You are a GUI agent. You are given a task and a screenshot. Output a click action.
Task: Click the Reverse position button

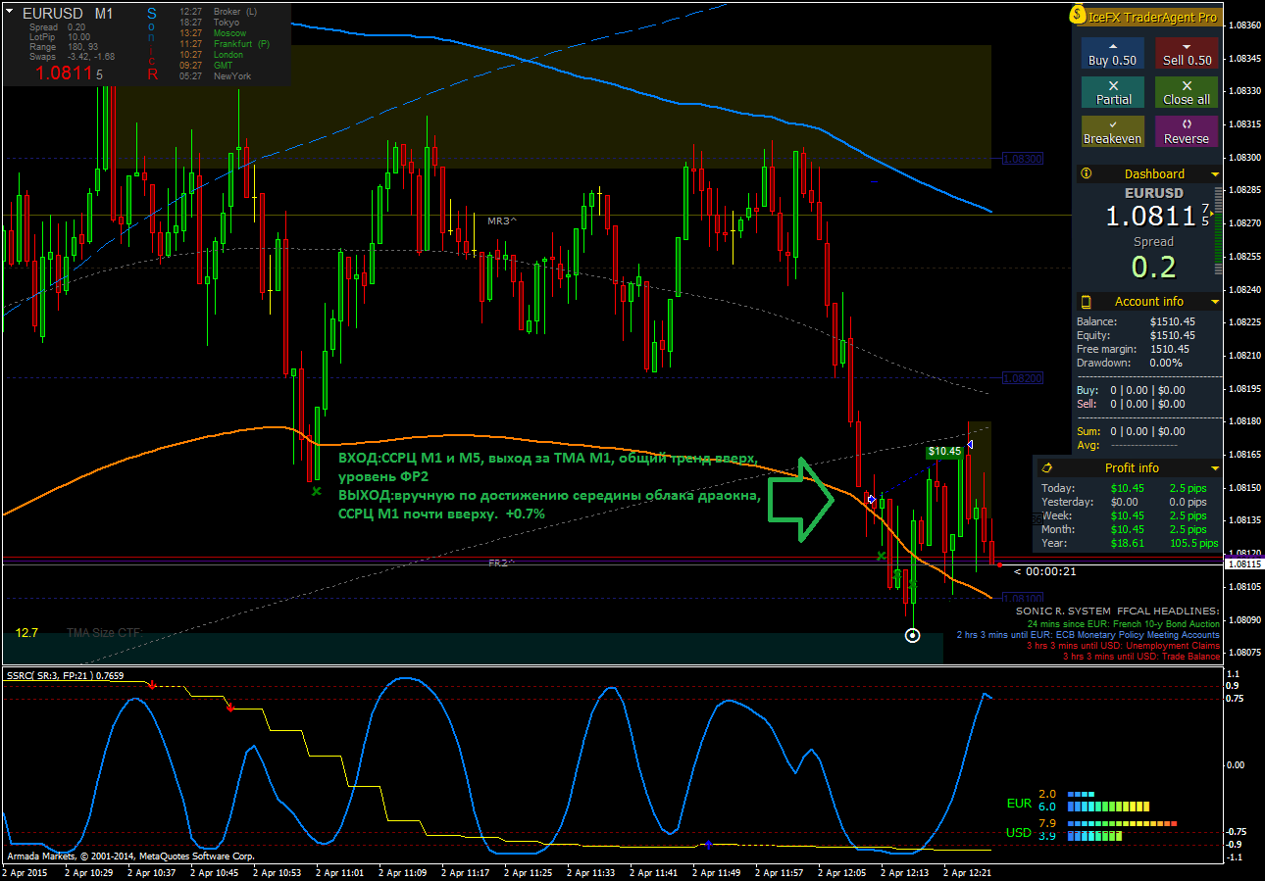point(1187,131)
